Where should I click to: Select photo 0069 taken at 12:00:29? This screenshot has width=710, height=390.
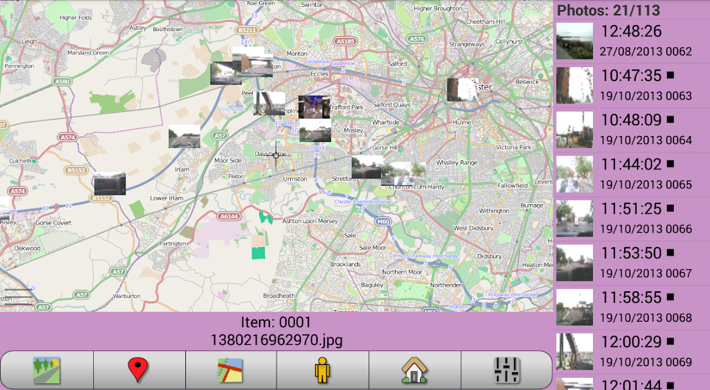coord(632,352)
